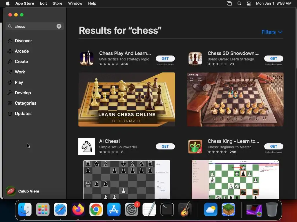Open the Apple menu
Screen dimensions: 297x222
pyautogui.click(x=8, y=3)
